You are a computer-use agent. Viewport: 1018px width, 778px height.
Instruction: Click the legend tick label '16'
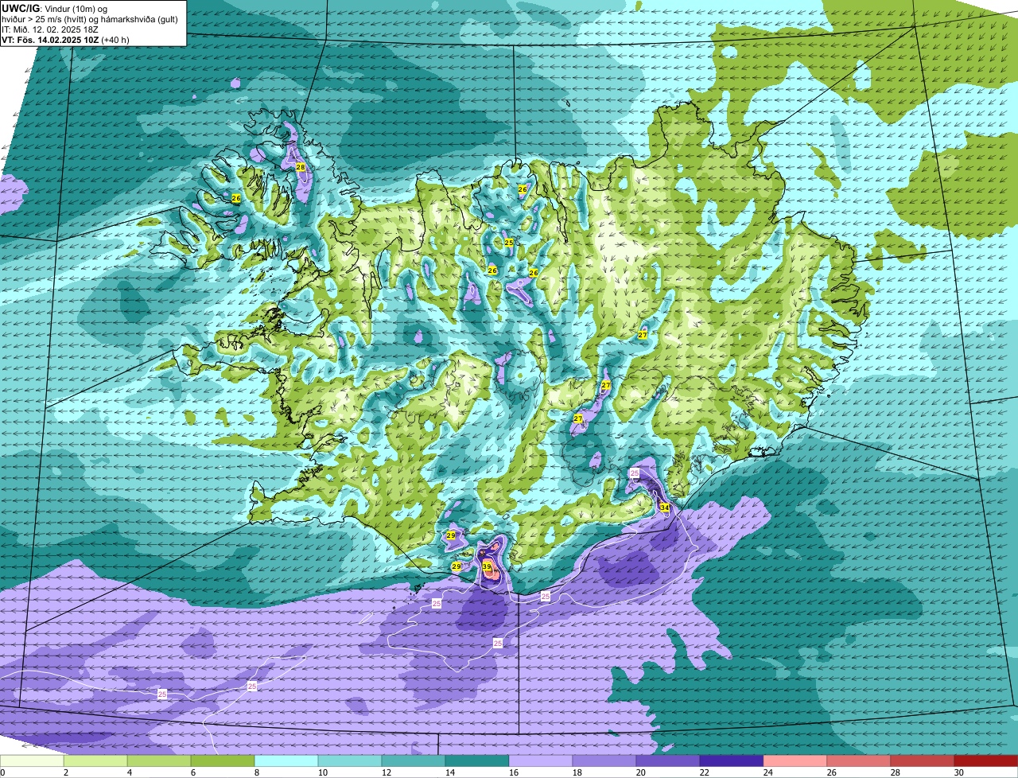pyautogui.click(x=514, y=772)
